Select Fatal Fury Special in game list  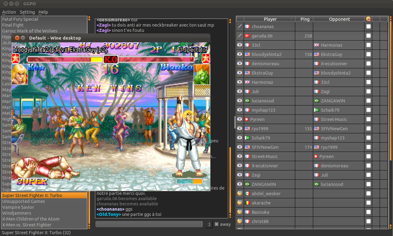(x=44, y=19)
